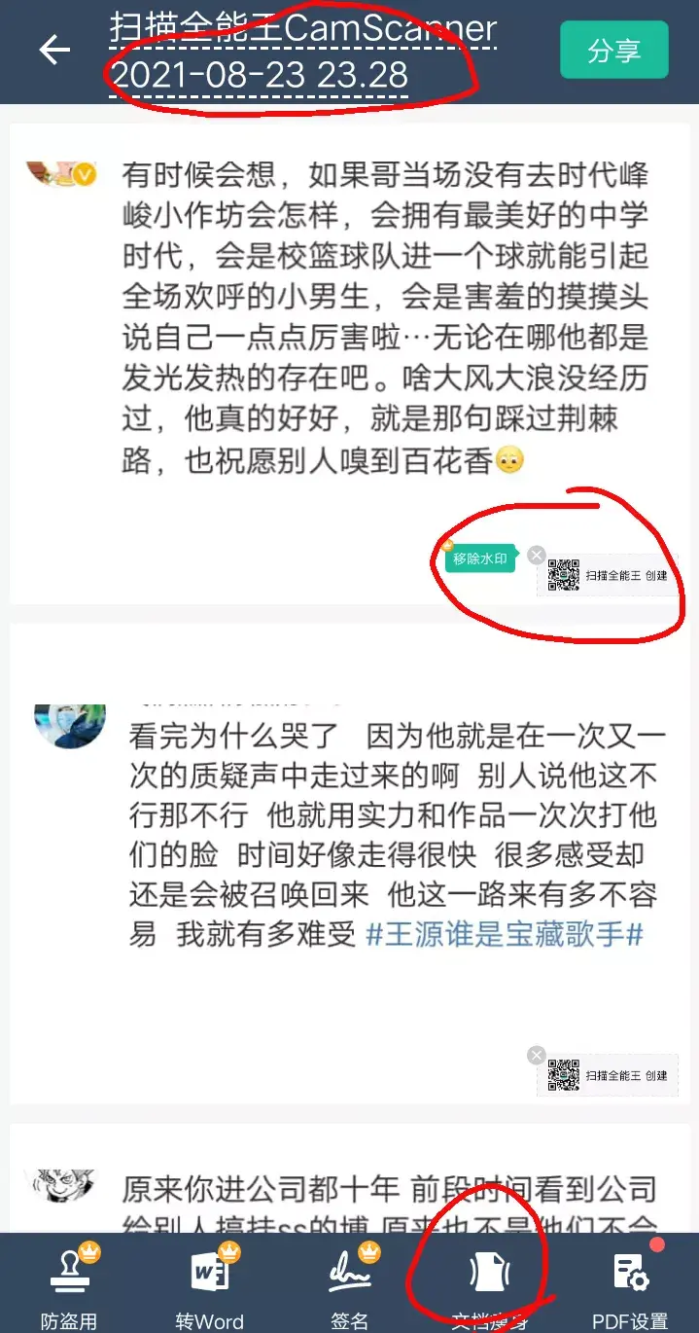The image size is (699, 1333).
Task: Tap the first post's avatar
Action: pos(62,174)
